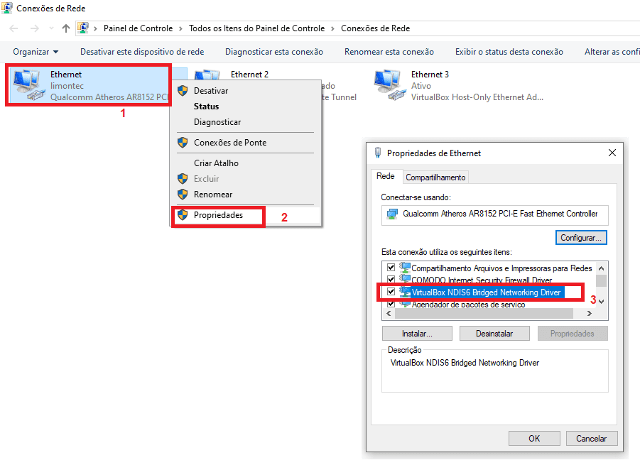Click the Back arrow navigation icon
The image size is (640, 465).
13,28
